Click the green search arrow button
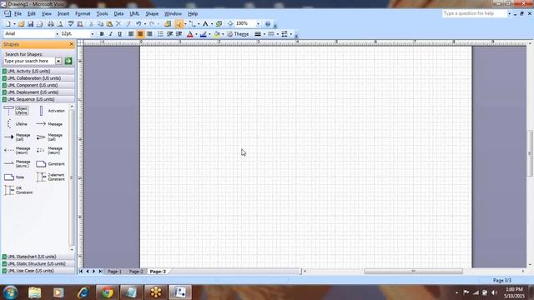The width and height of the screenshot is (534, 300). (68, 61)
